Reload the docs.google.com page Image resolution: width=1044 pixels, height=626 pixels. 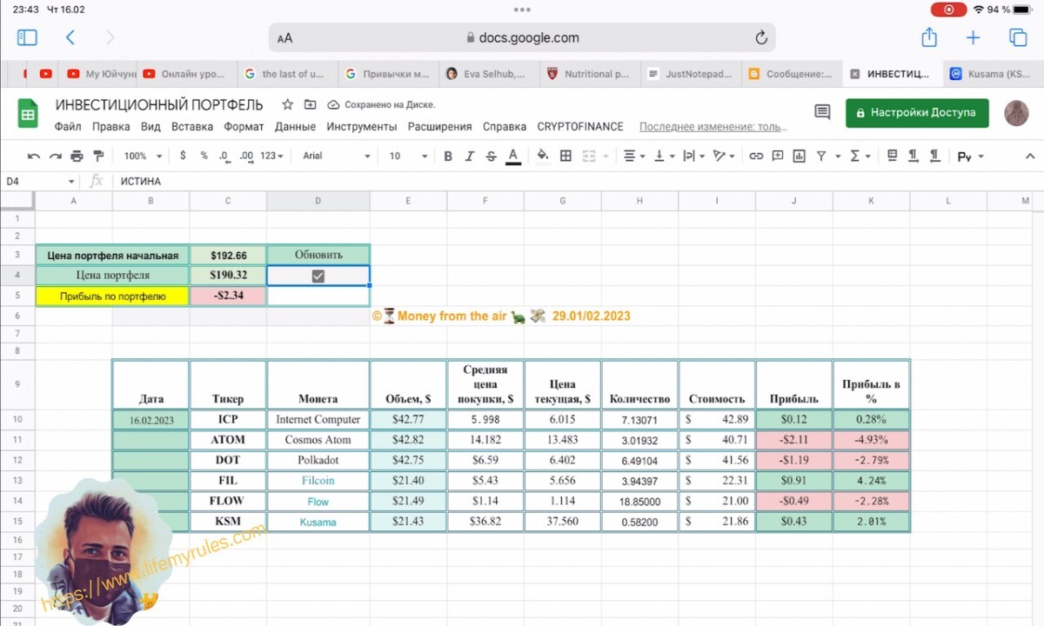[x=761, y=37]
